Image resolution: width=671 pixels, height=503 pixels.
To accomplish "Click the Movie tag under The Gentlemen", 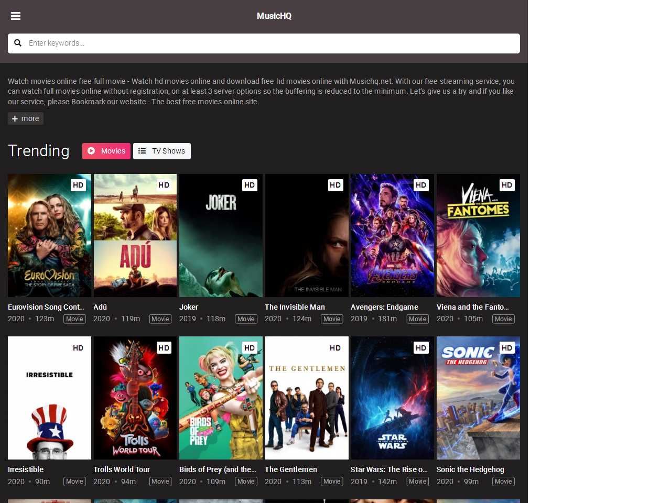I will [x=332, y=482].
